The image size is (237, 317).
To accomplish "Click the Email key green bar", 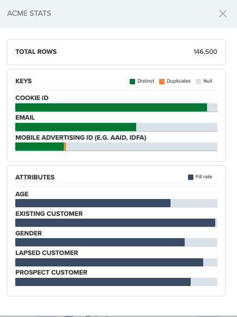I will [x=76, y=127].
